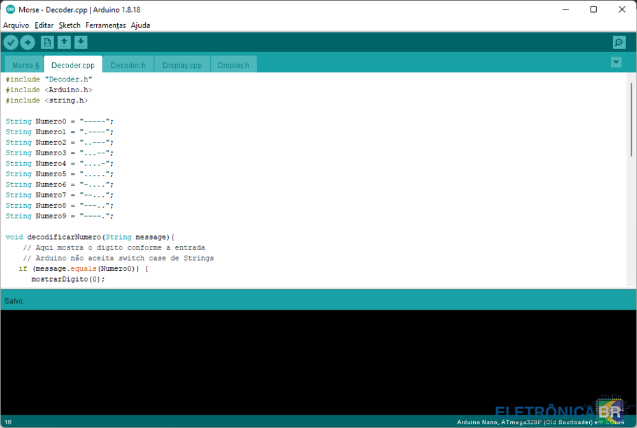
Task: Expand the tab options dropdown arrow
Action: (616, 62)
